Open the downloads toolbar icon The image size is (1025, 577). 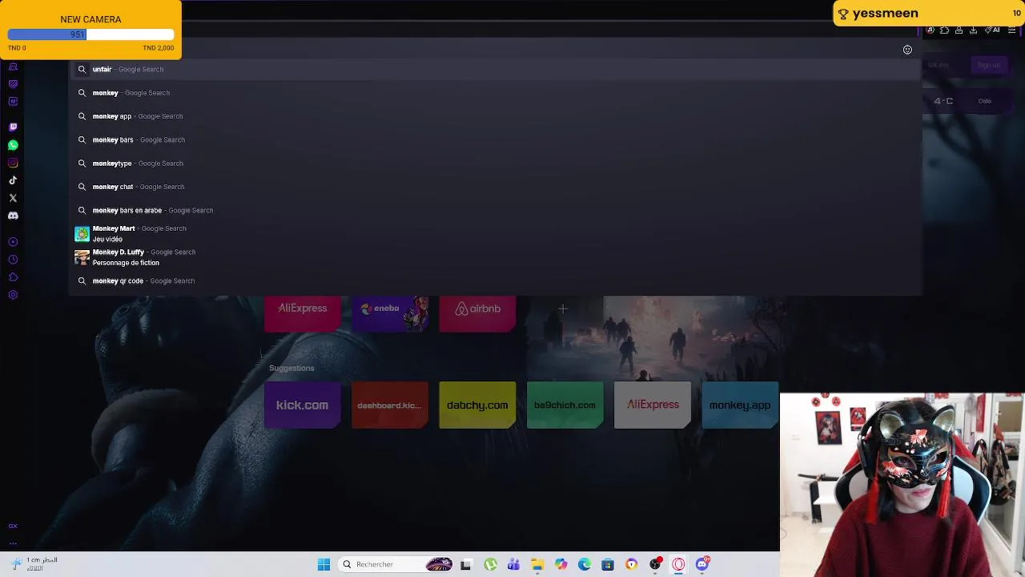click(973, 30)
